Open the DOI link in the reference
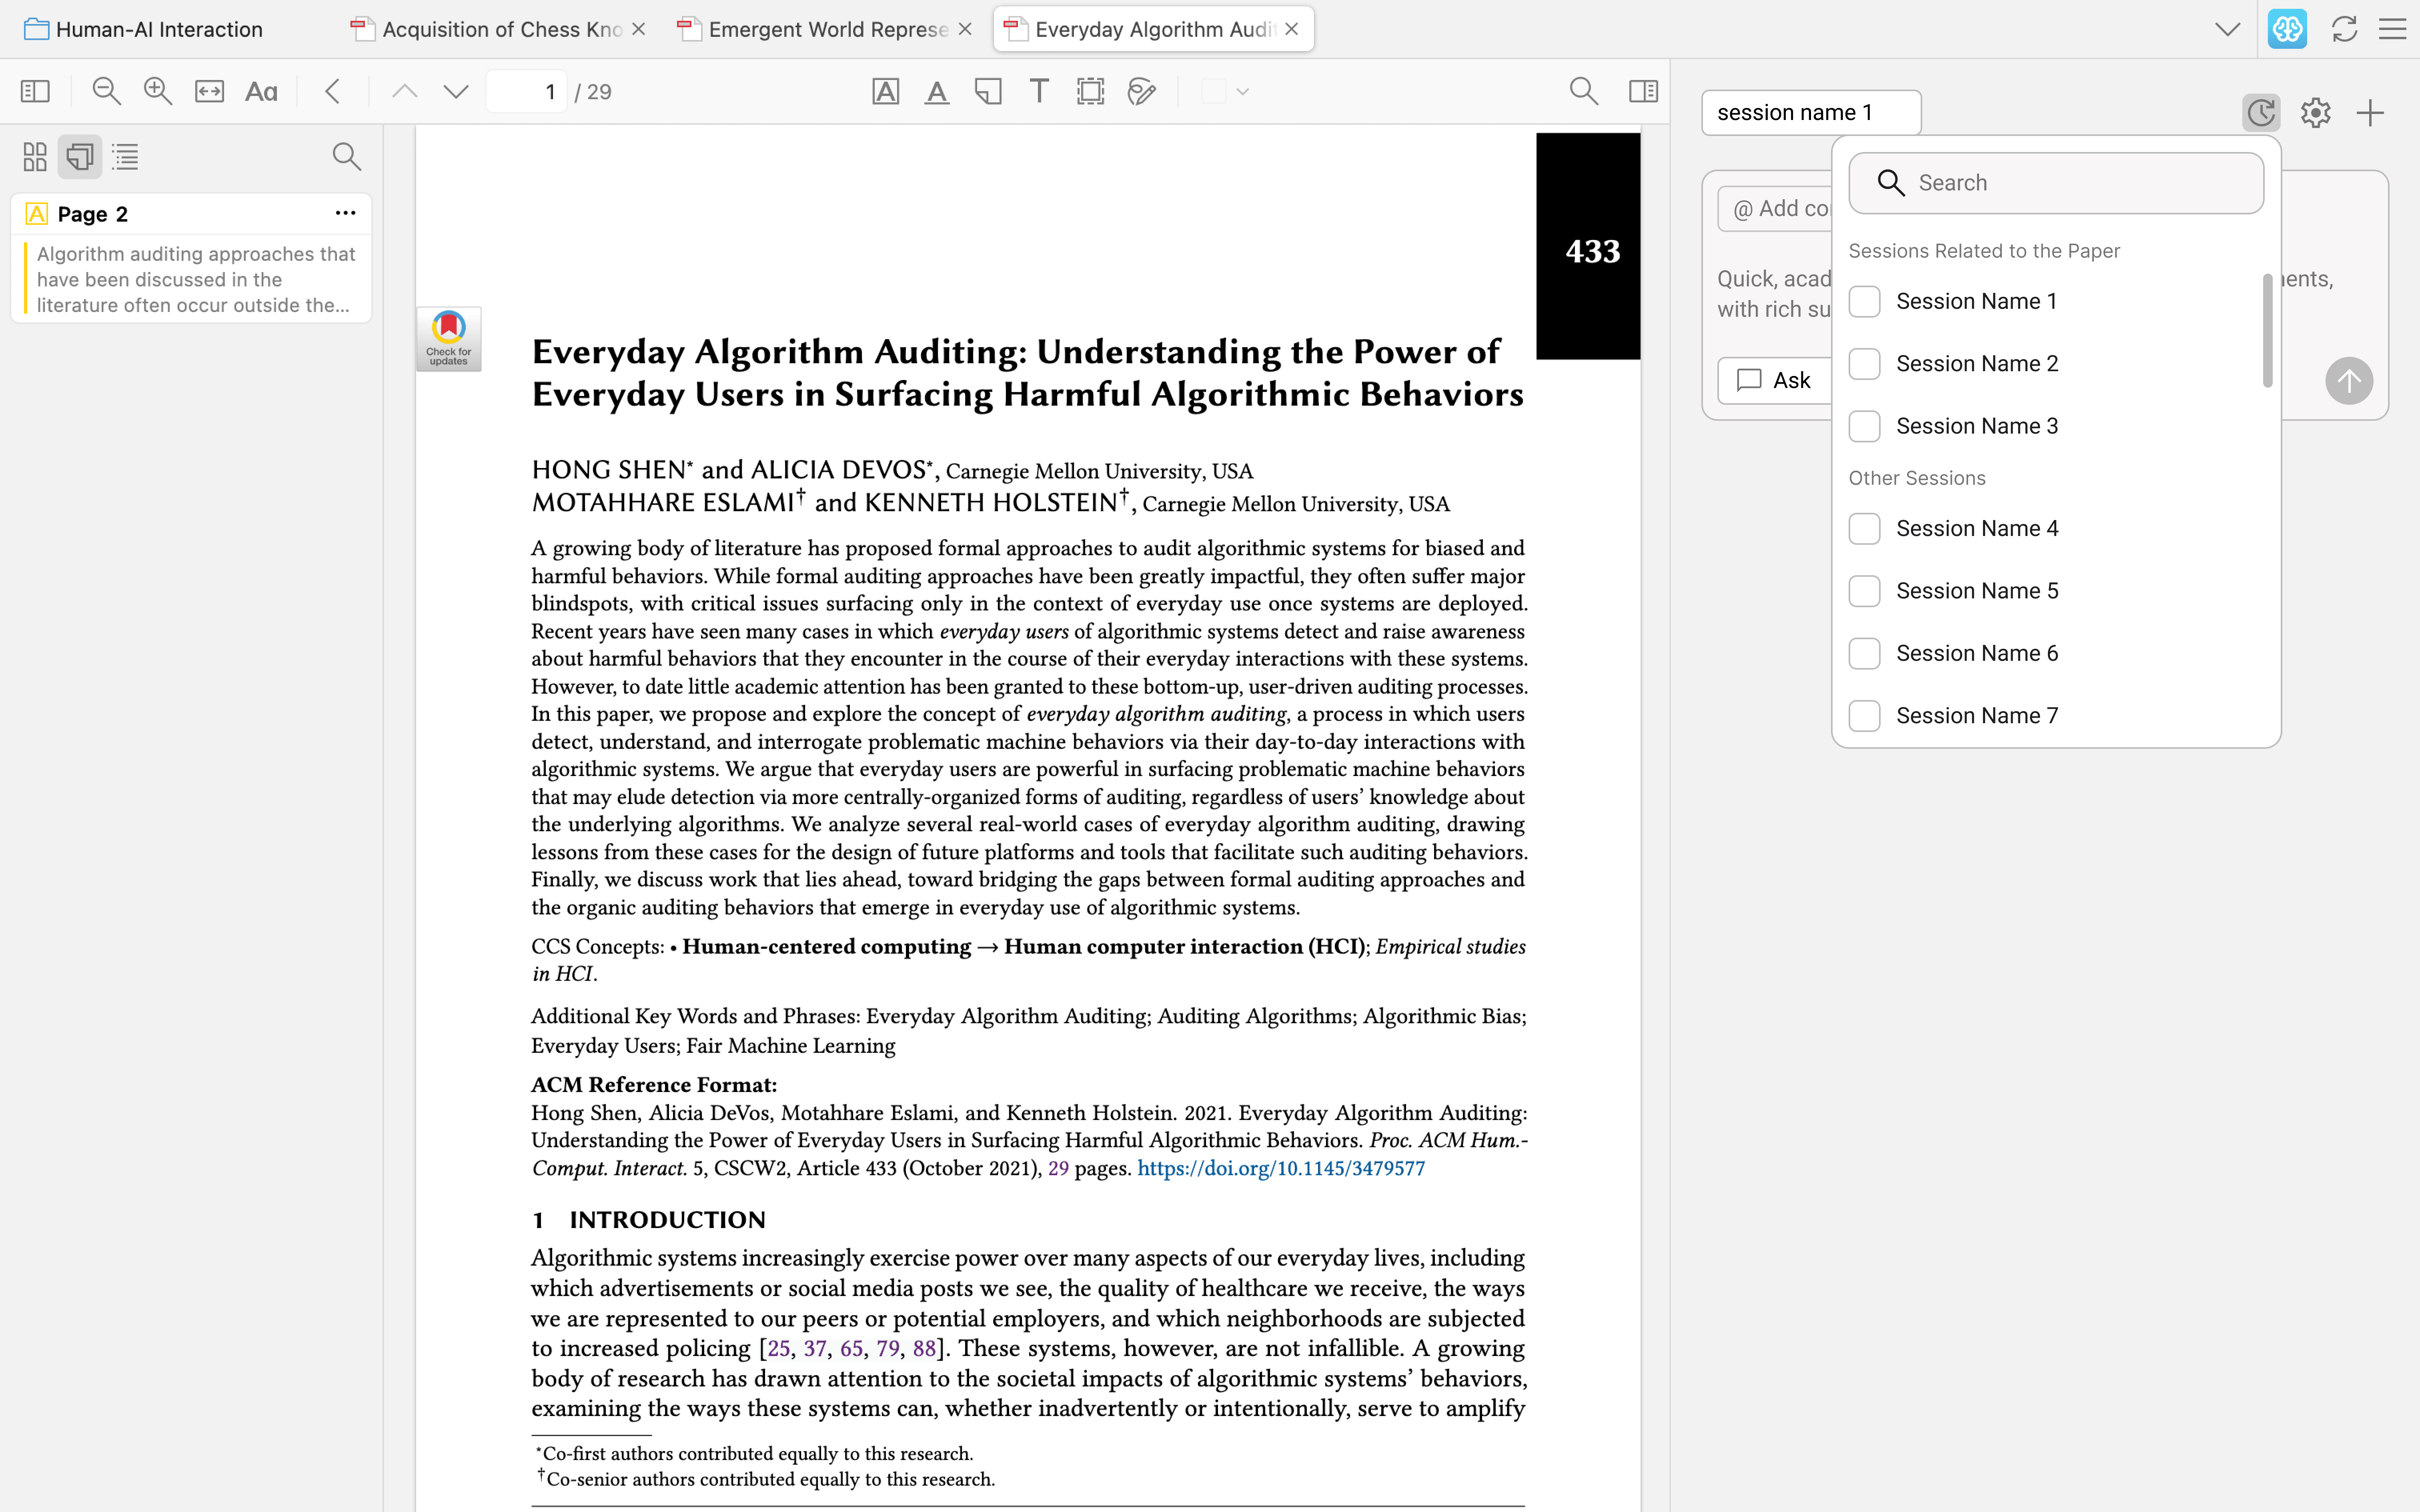Image resolution: width=2420 pixels, height=1512 pixels. (1280, 1168)
